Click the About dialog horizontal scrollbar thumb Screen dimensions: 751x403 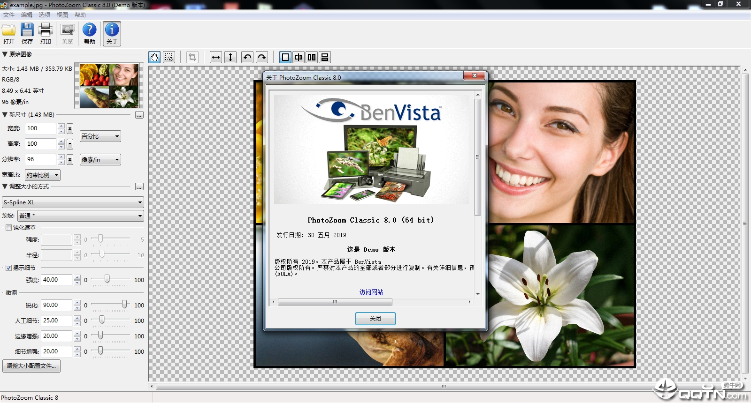pos(335,302)
